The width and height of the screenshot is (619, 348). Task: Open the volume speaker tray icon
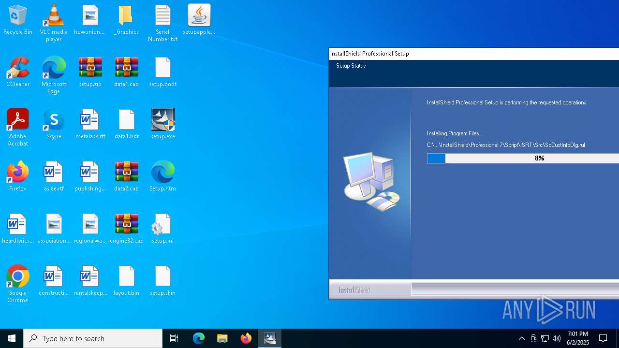coord(557,338)
